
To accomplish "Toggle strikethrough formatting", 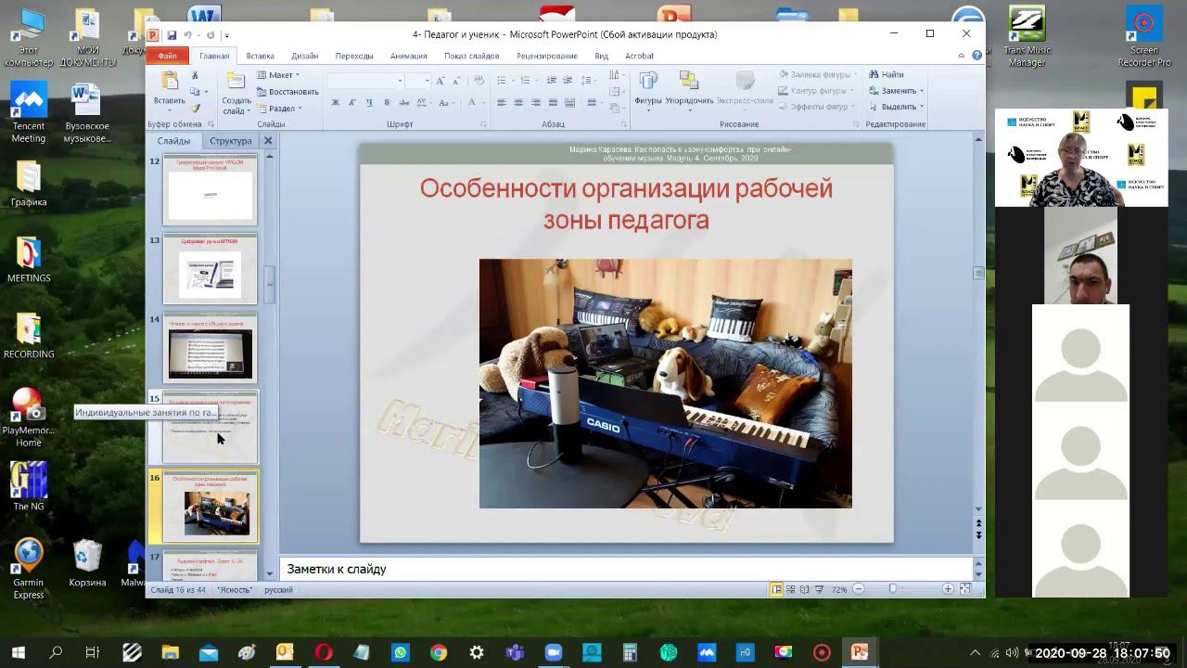I will coord(402,102).
